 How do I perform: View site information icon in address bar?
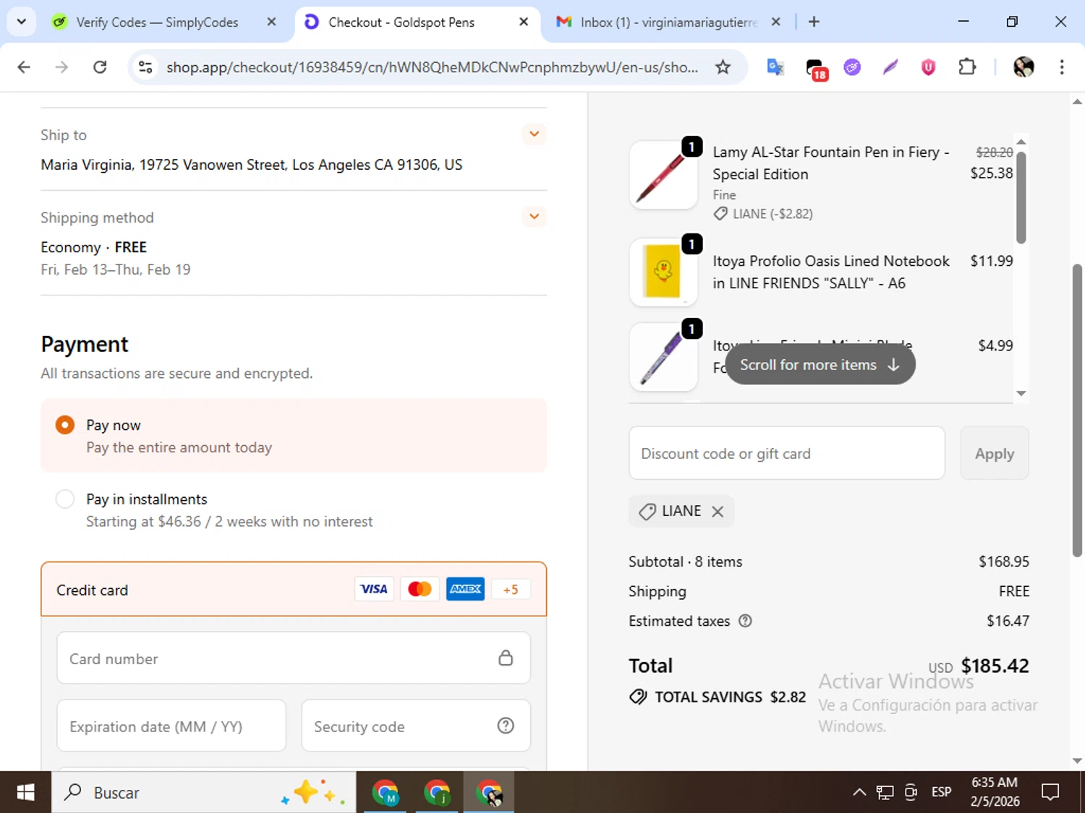point(145,67)
